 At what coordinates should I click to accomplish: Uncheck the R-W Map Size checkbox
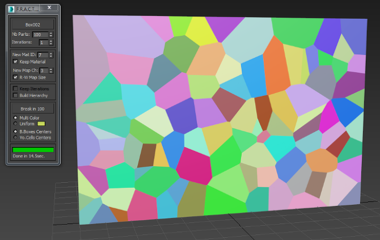[x=15, y=77]
